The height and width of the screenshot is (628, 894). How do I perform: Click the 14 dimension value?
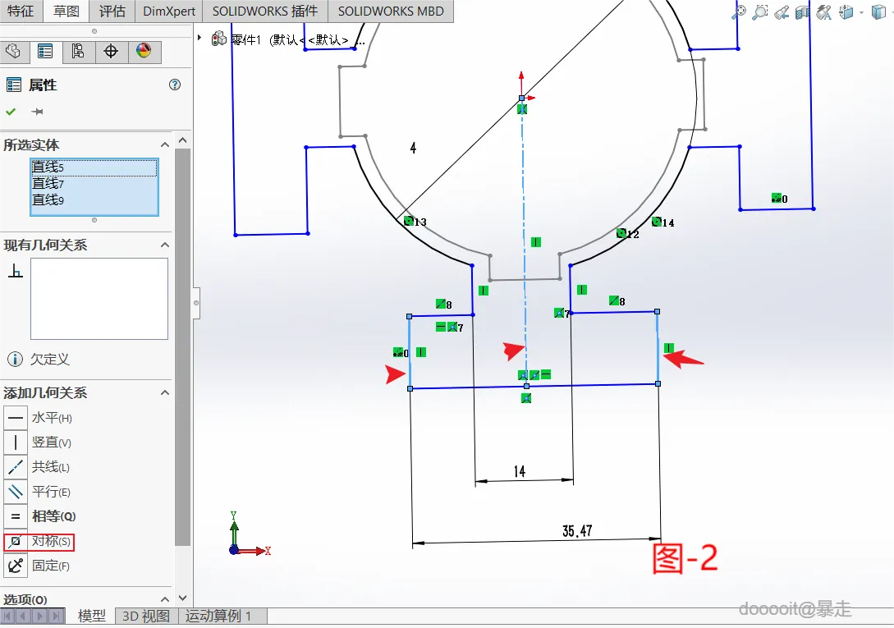(520, 471)
